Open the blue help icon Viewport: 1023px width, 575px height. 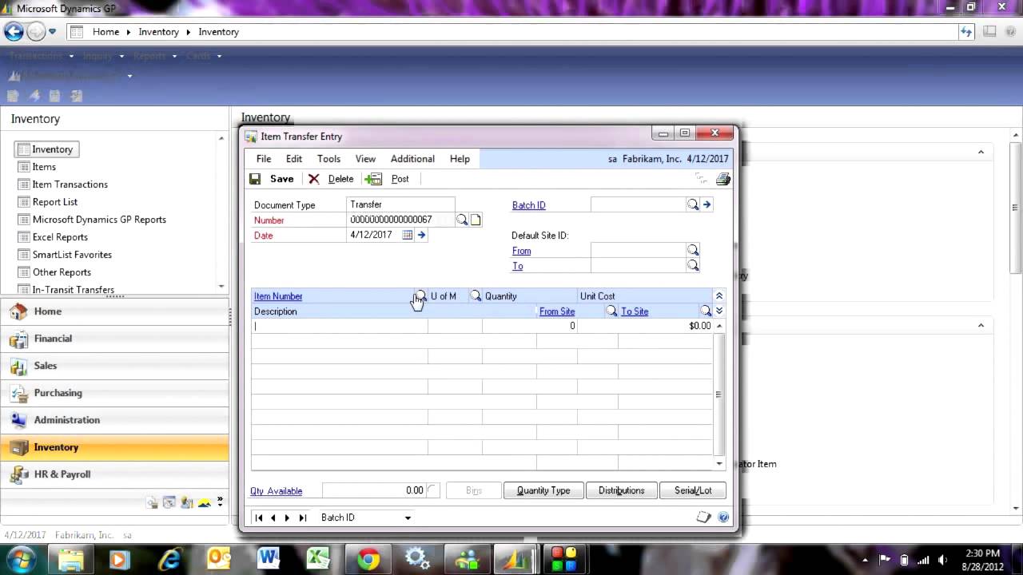point(723,517)
